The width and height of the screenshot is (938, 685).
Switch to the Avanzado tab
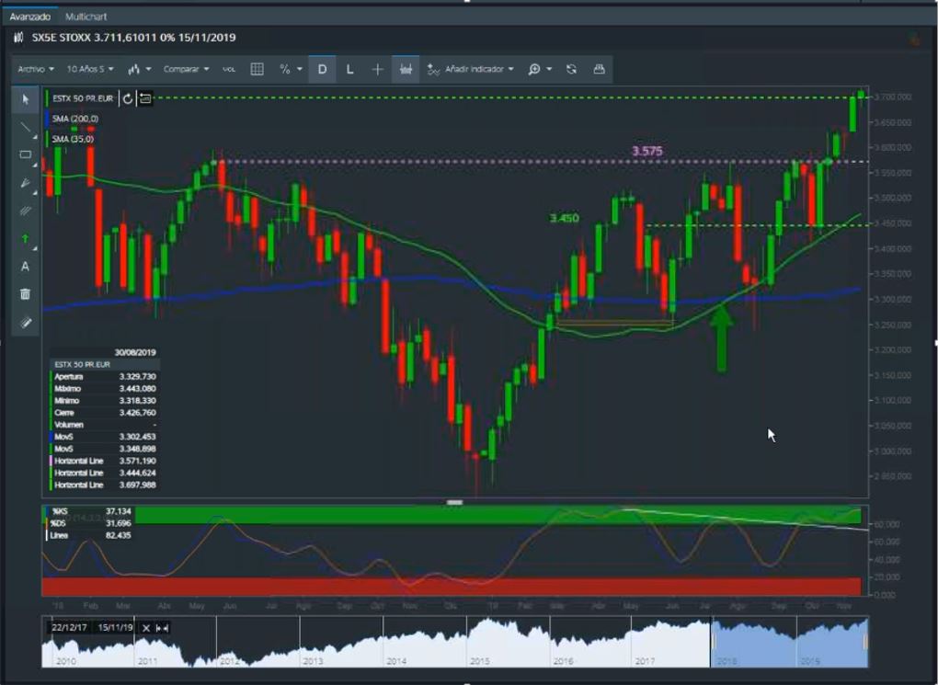[29, 17]
